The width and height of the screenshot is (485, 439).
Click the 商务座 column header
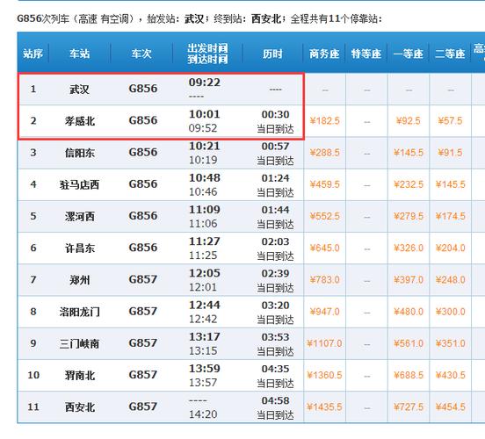pos(324,54)
